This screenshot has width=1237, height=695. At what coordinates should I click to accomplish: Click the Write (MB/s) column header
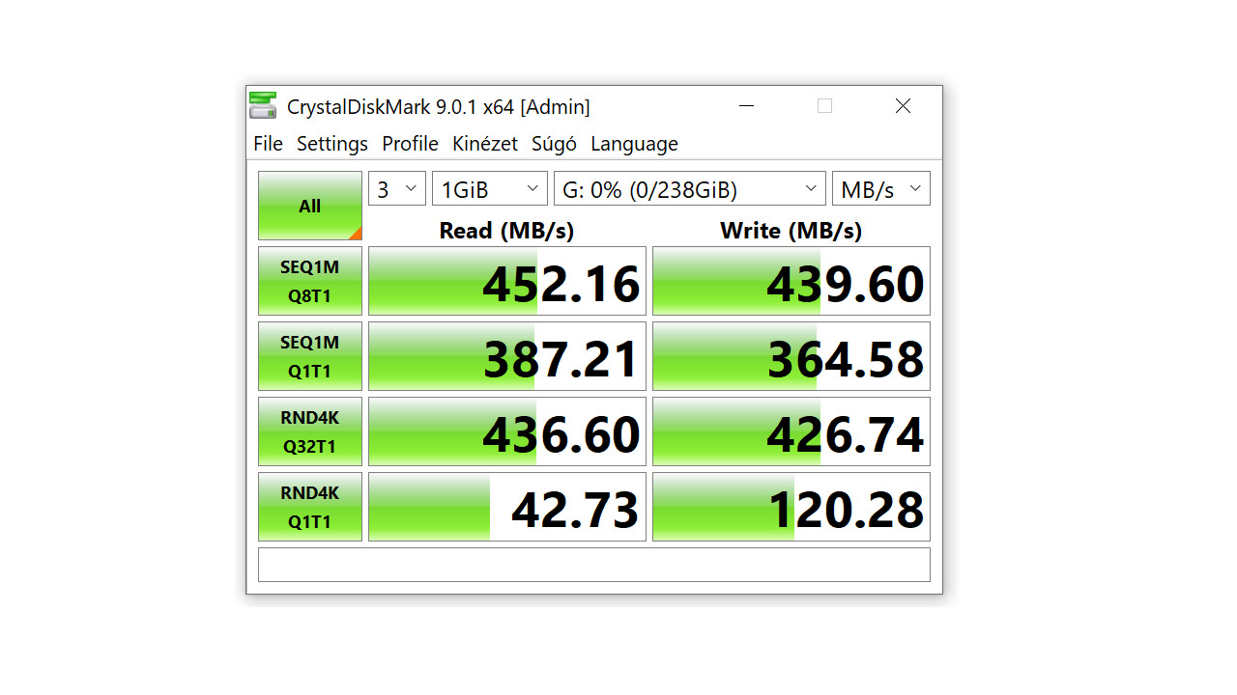791,231
